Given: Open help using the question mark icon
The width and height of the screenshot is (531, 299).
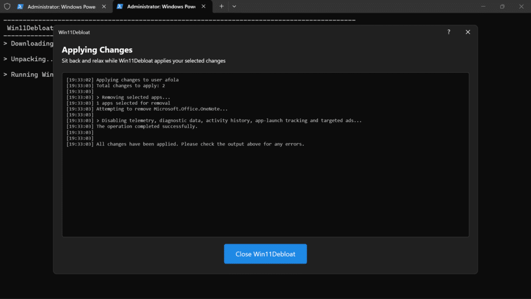Looking at the screenshot, I should coord(449,32).
